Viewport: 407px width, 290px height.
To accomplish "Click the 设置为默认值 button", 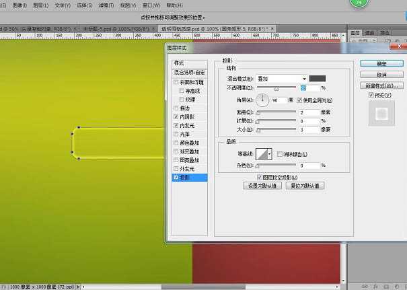I will point(262,186).
